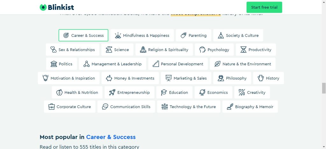Switch to the Psychology category
This screenshot has height=149, width=326.
214,50
